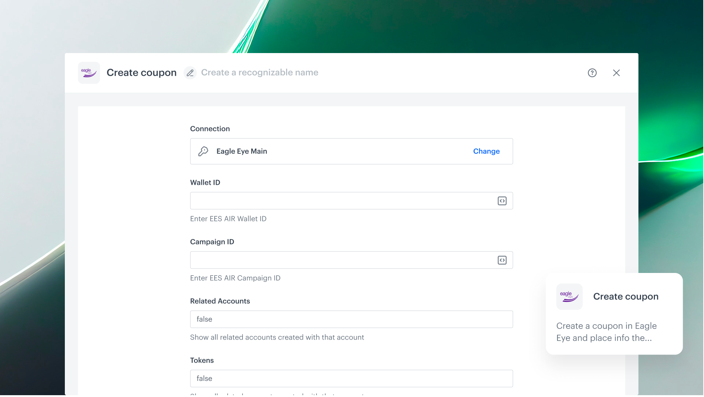Screen dimensions: 704x397
Task: Click inside the Campaign ID input box
Action: coord(341,260)
